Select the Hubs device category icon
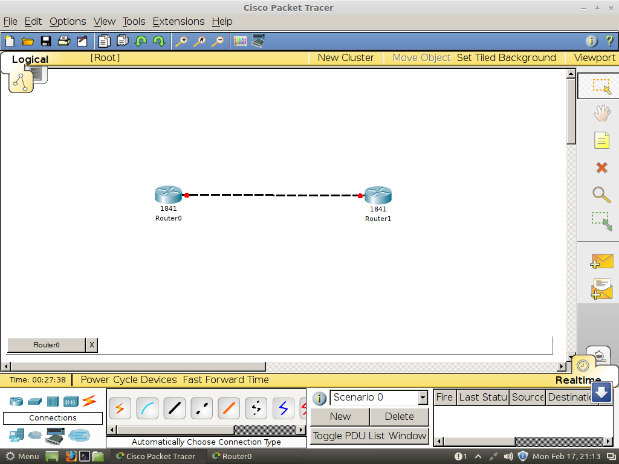The height and width of the screenshot is (464, 619). [x=53, y=401]
